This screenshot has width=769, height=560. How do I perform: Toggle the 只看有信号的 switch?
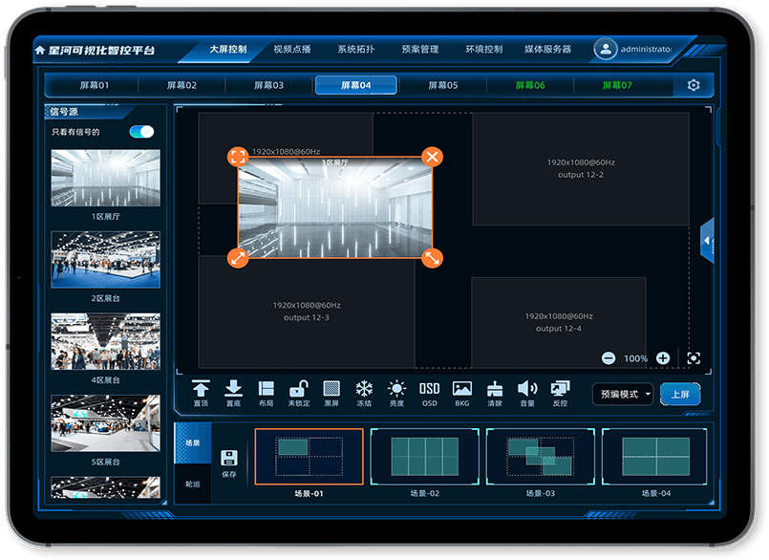[141, 132]
